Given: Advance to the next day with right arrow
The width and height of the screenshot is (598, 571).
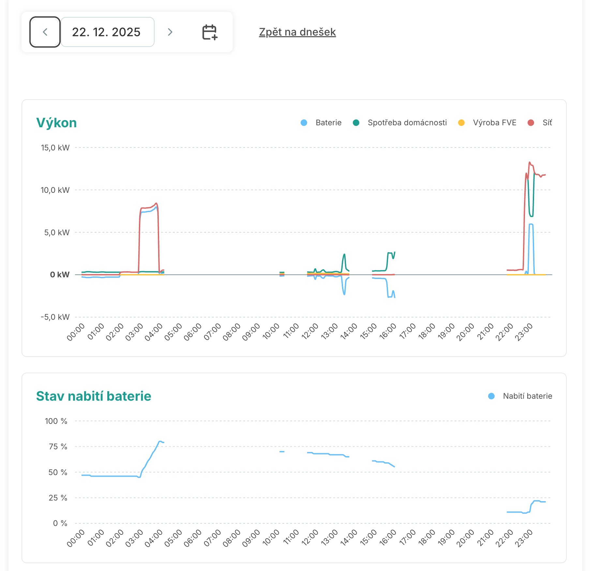Looking at the screenshot, I should tap(170, 32).
